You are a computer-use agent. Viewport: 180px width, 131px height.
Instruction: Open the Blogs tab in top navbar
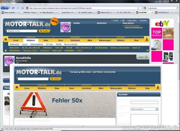point(46,40)
